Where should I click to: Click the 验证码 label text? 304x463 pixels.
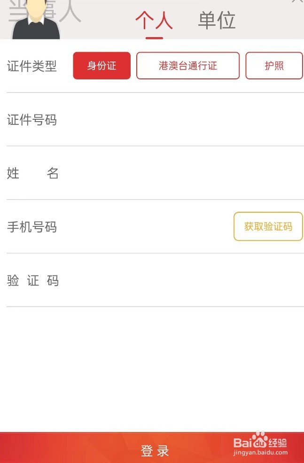pos(32,281)
